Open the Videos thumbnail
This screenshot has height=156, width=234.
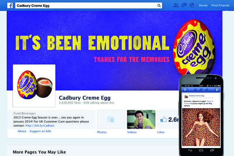[x=141, y=119]
